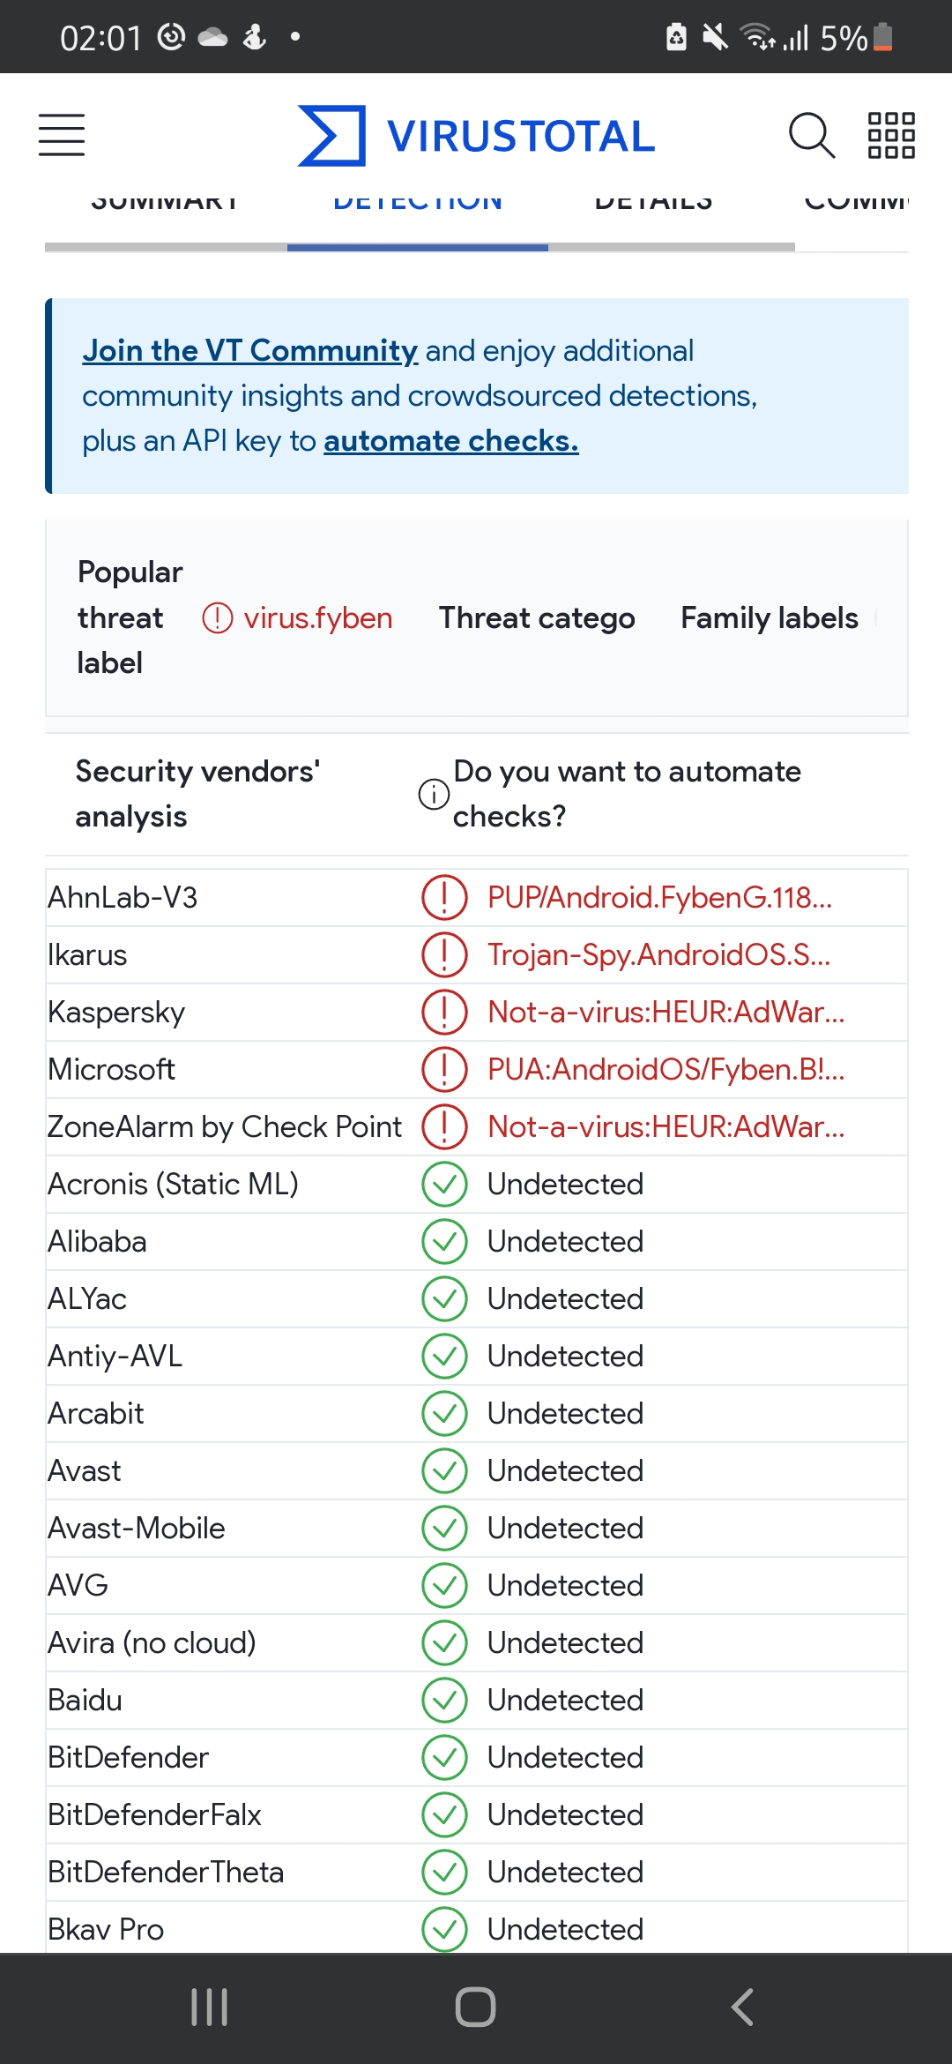Open the navigation hamburger menu
The image size is (952, 2064).
(61, 135)
